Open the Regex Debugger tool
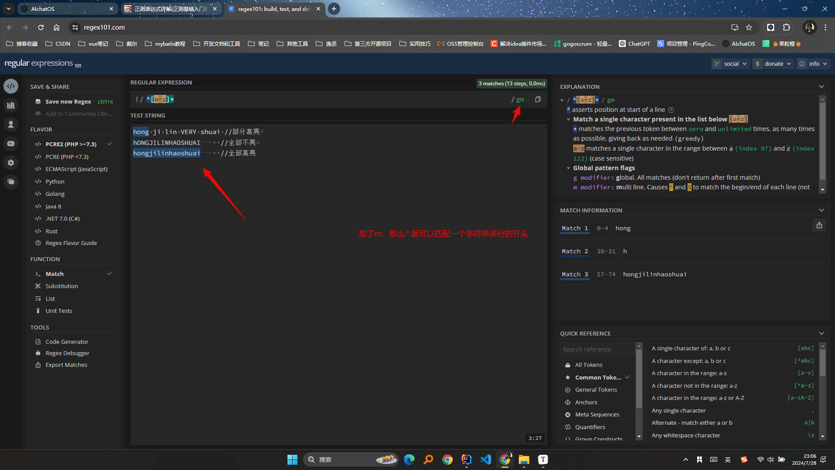This screenshot has width=835, height=470. pos(67,353)
